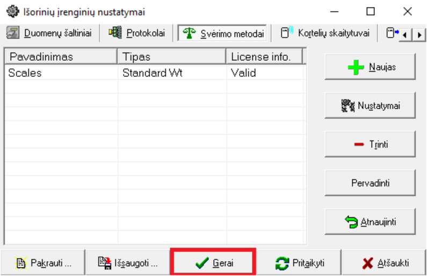
Task: Click the green plus Naujas icon
Action: click(x=357, y=68)
